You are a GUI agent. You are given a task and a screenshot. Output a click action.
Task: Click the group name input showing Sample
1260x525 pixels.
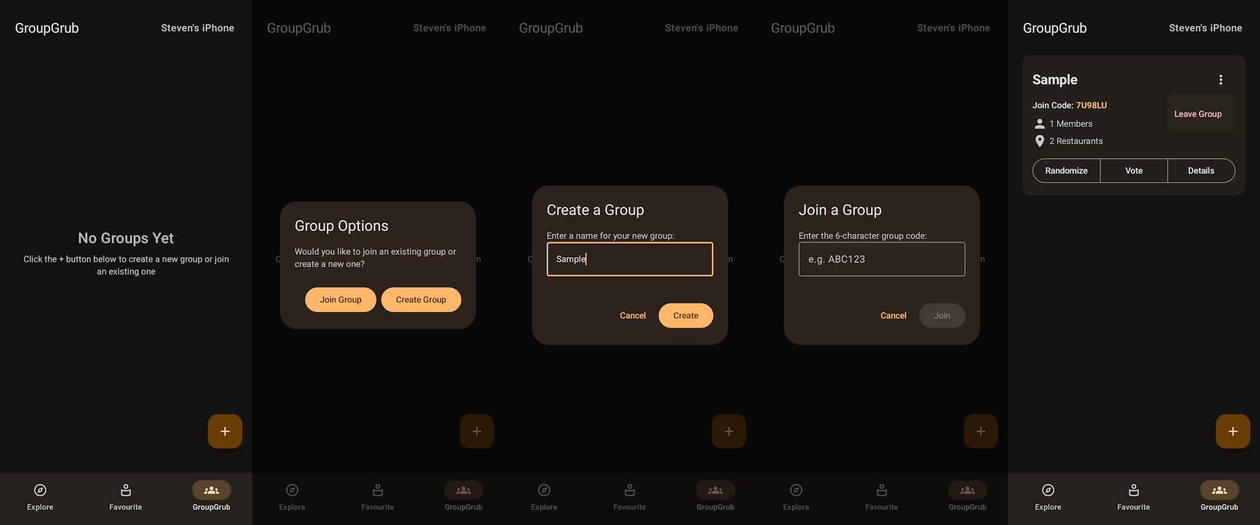point(629,258)
